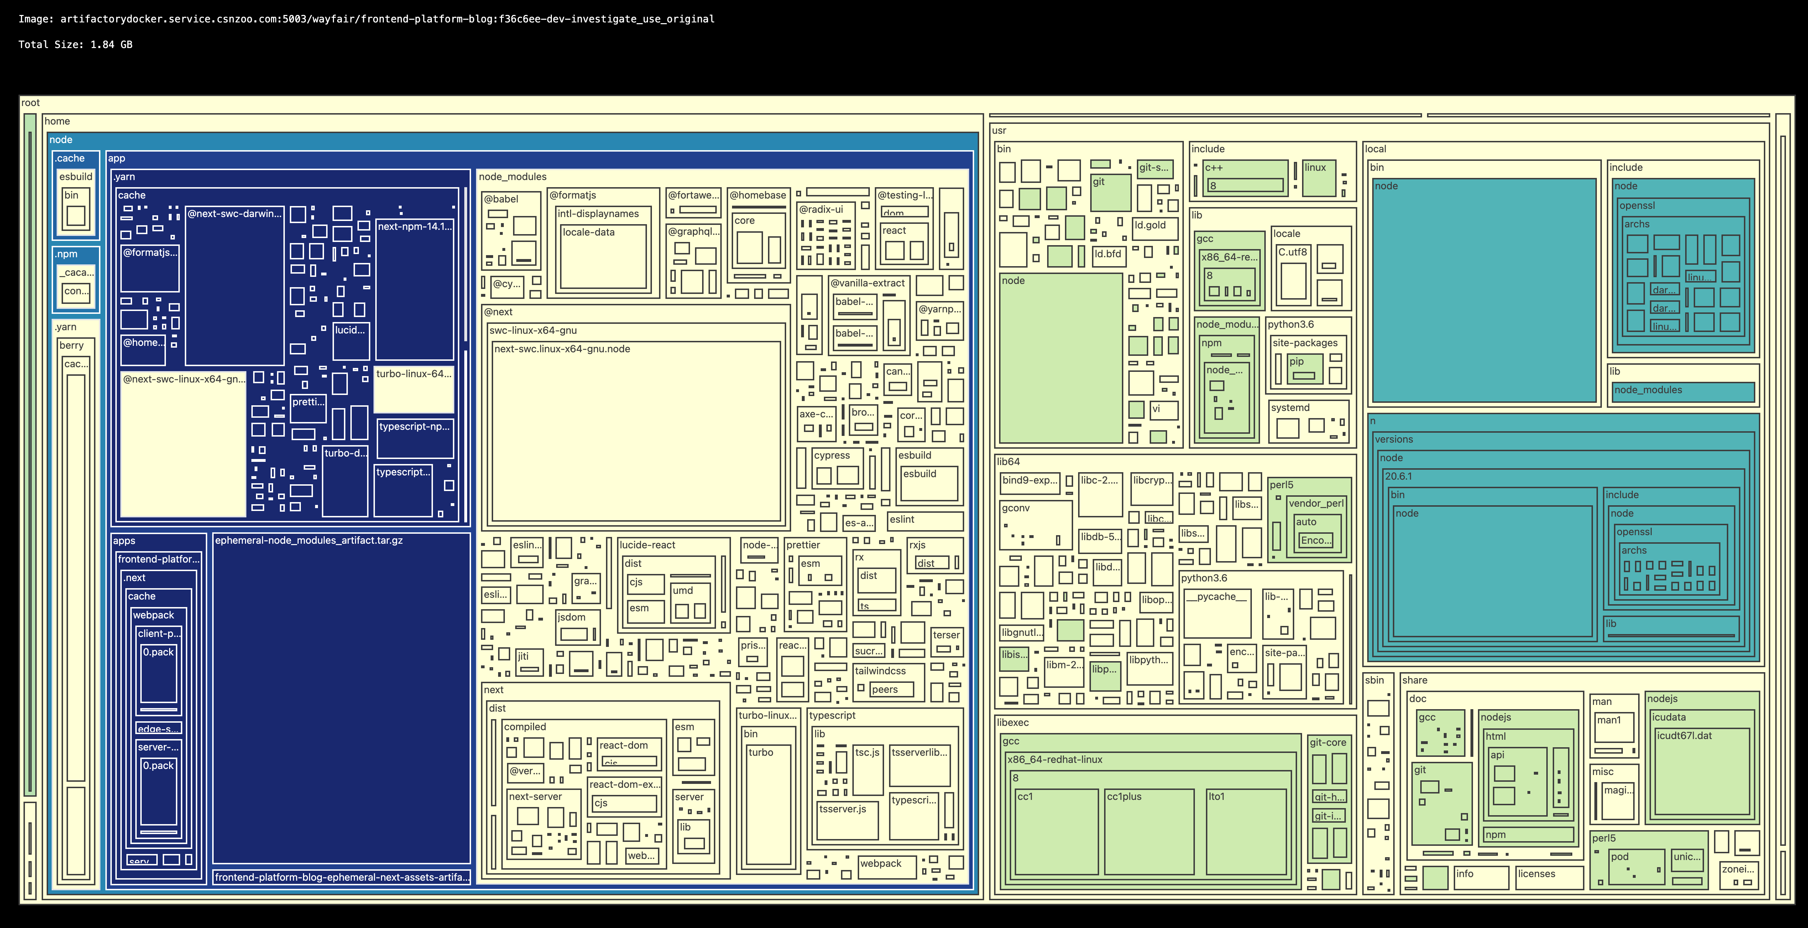The image size is (1808, 928).
Task: Select the licenses block in share
Action: pos(1549,877)
